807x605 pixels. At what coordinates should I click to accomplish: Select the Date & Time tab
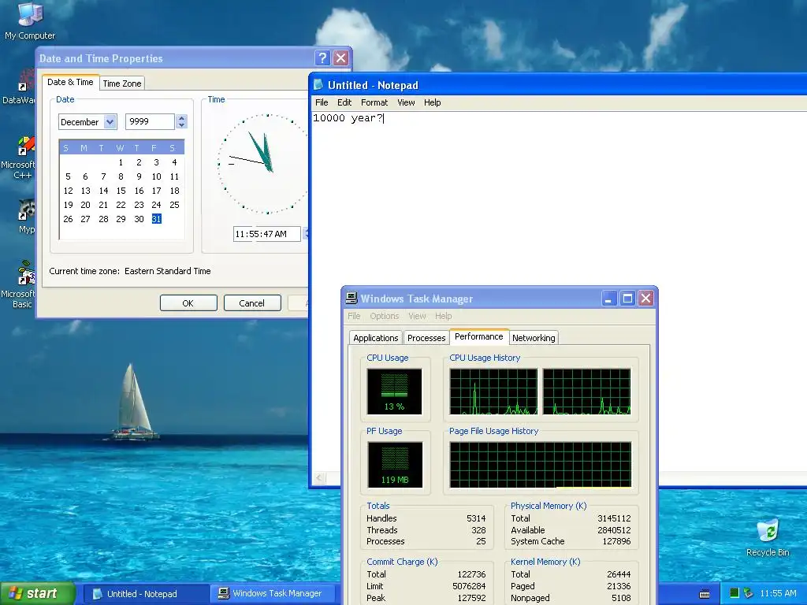(70, 82)
